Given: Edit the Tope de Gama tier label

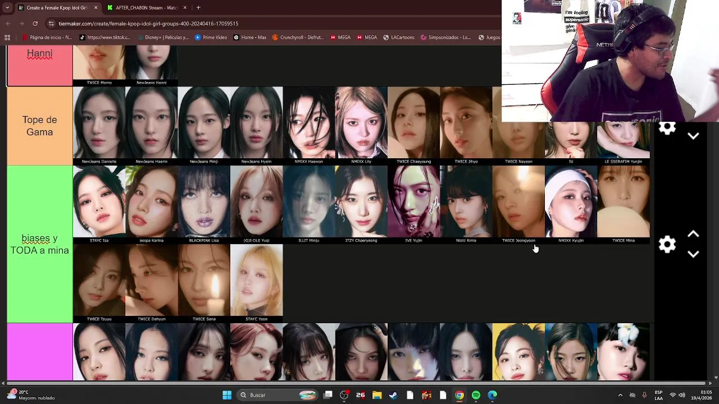Looking at the screenshot, I should coord(39,126).
